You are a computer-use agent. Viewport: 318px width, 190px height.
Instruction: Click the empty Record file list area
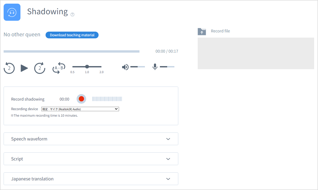pos(256,53)
